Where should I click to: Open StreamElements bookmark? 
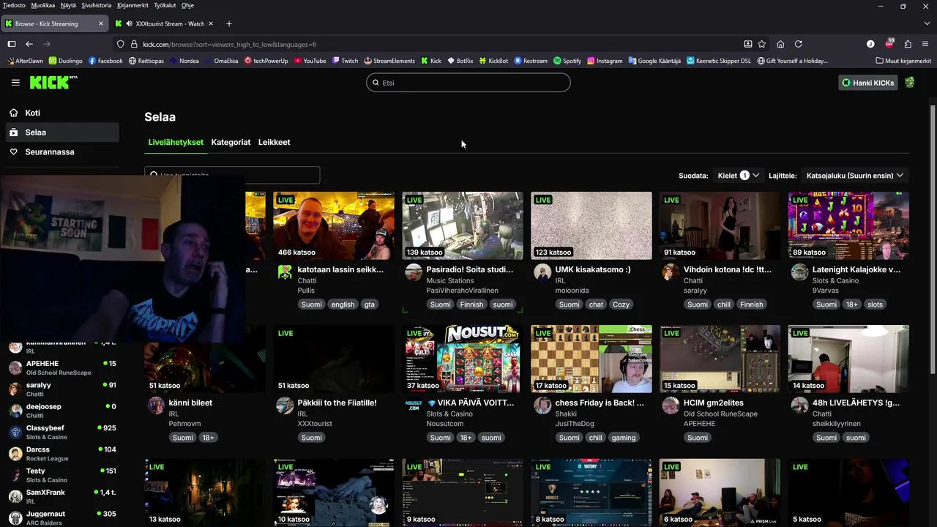[389, 61]
